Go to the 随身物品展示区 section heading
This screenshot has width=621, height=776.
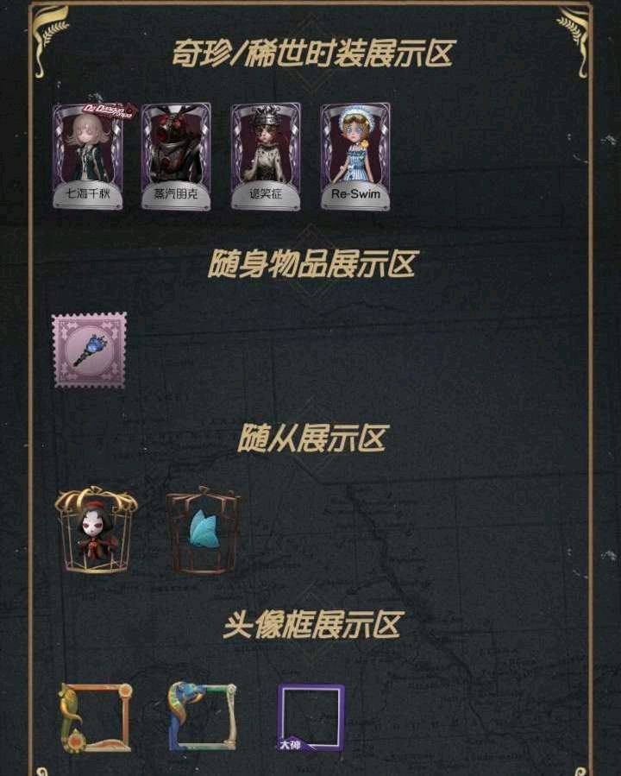[312, 263]
